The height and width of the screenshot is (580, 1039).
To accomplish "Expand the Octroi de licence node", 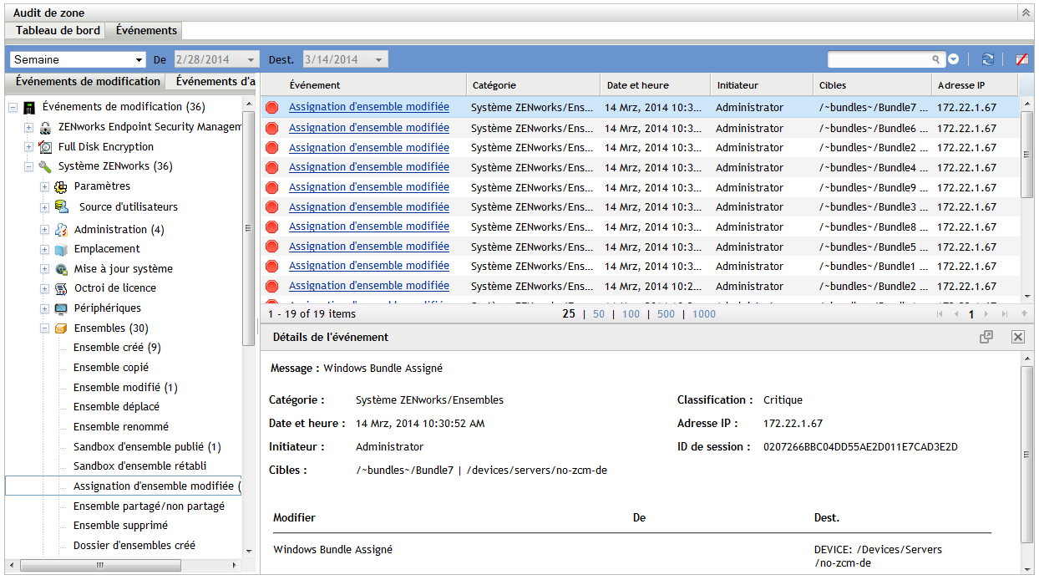I will click(45, 289).
